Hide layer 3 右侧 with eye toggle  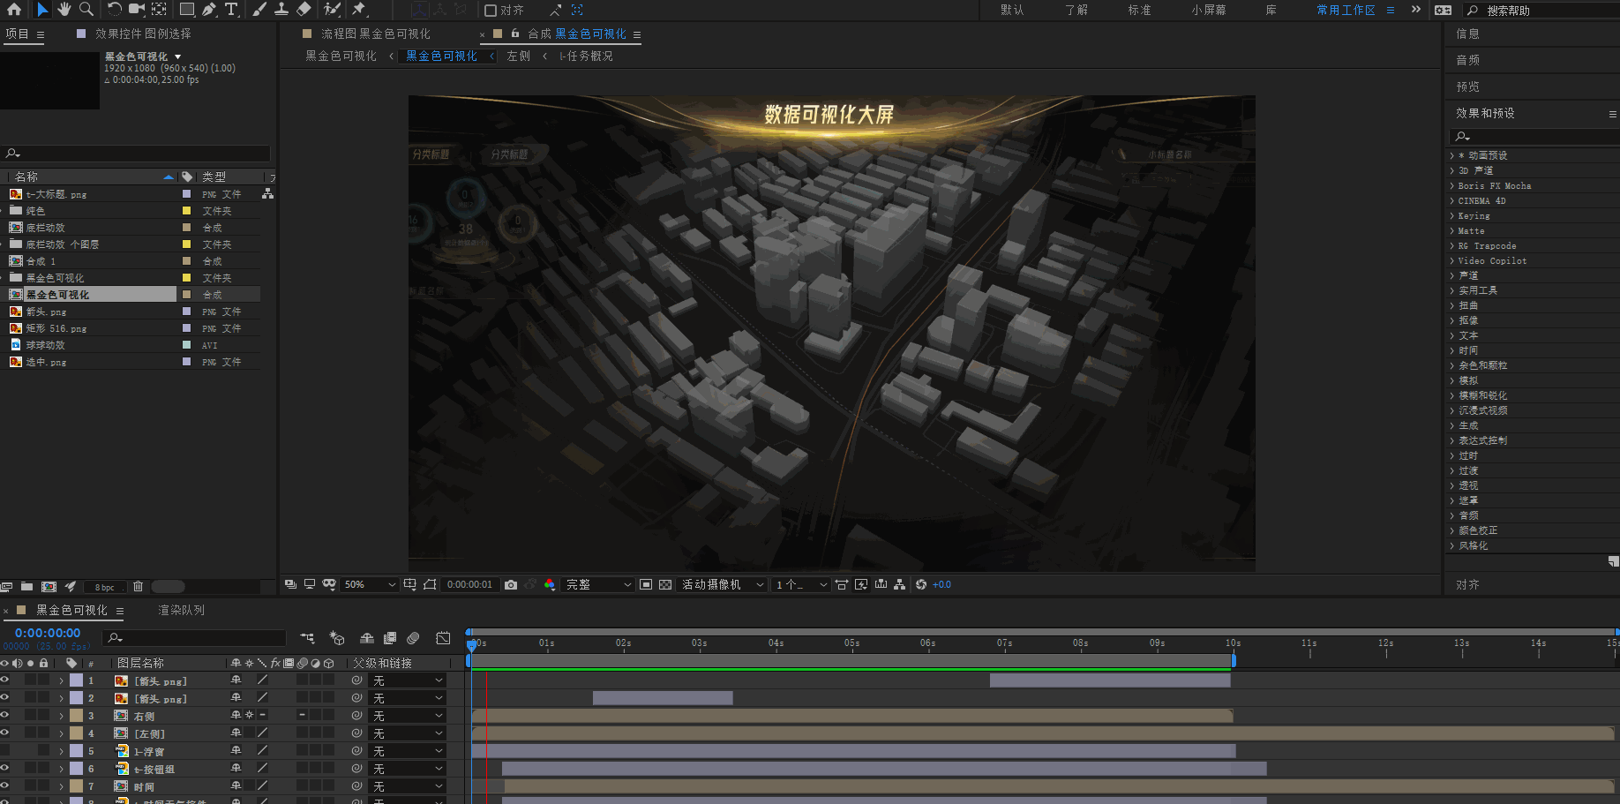[4, 716]
